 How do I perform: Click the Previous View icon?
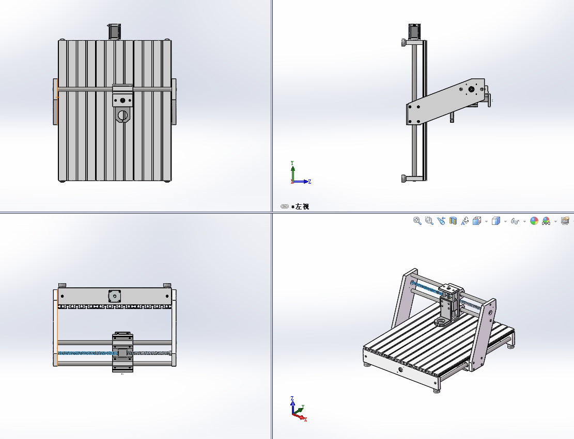click(x=442, y=221)
